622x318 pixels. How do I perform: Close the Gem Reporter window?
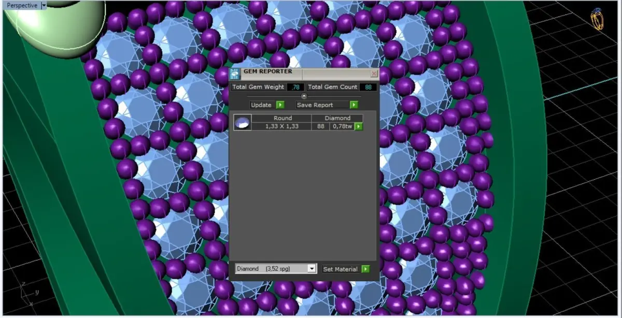(374, 74)
